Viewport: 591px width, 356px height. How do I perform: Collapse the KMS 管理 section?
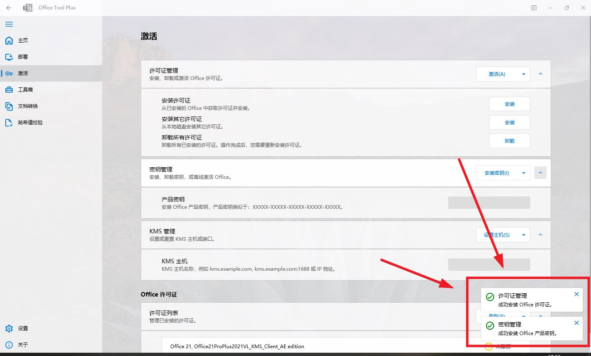[541, 235]
